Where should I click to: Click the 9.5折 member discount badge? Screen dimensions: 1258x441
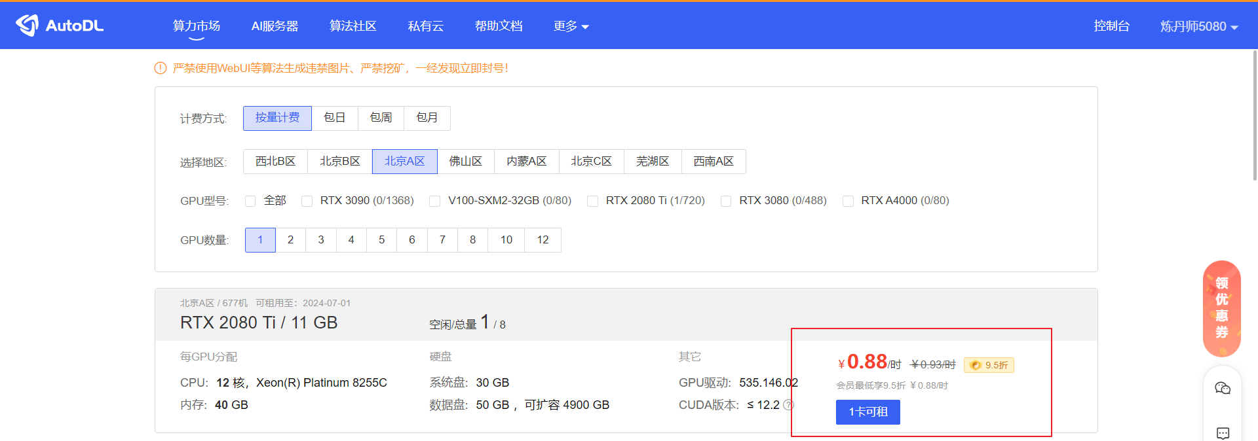click(989, 365)
